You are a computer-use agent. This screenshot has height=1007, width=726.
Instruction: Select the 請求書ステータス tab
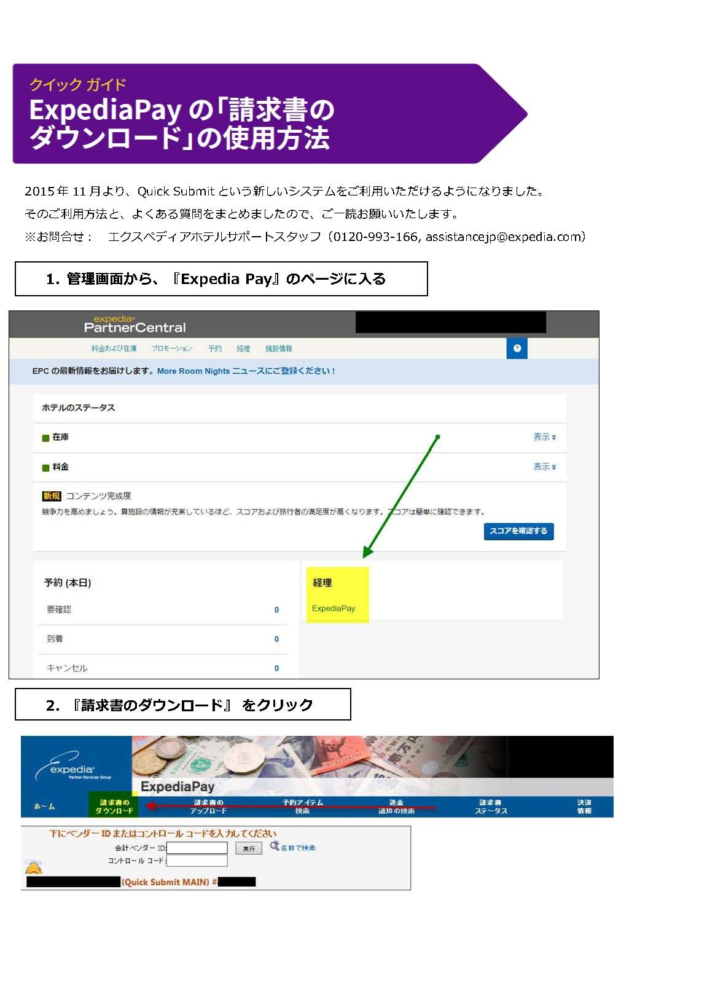click(491, 807)
